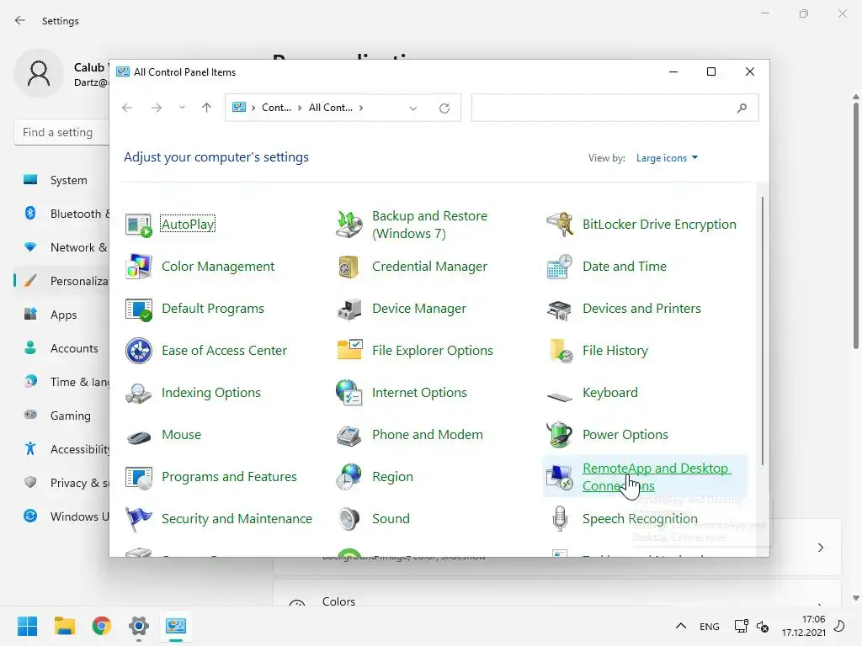The height and width of the screenshot is (646, 862).
Task: Open Credential Manager safe icon
Action: [349, 267]
